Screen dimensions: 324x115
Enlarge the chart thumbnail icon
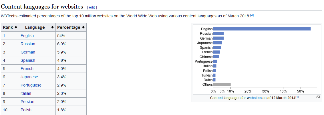[318, 97]
